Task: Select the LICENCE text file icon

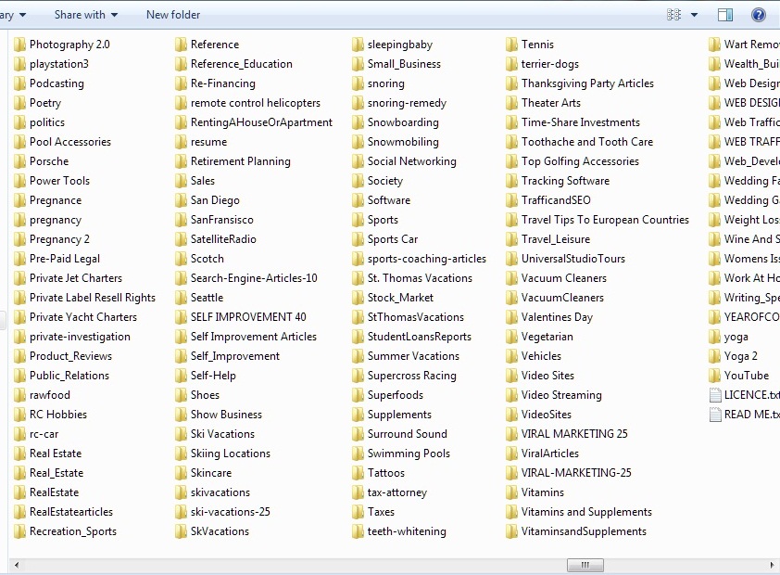Action: 714,395
